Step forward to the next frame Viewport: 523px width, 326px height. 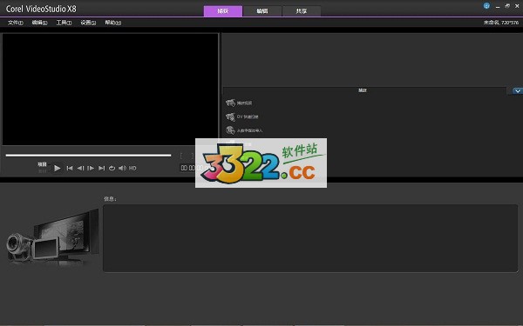(91, 169)
